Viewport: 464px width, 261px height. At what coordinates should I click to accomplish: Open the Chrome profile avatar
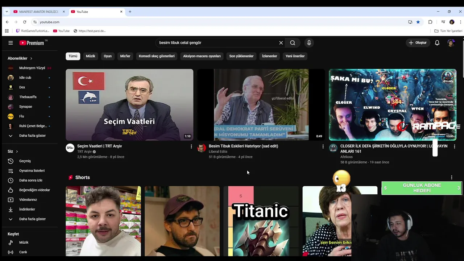(x=452, y=22)
